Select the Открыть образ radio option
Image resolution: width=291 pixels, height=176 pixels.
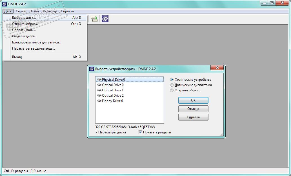[172, 90]
